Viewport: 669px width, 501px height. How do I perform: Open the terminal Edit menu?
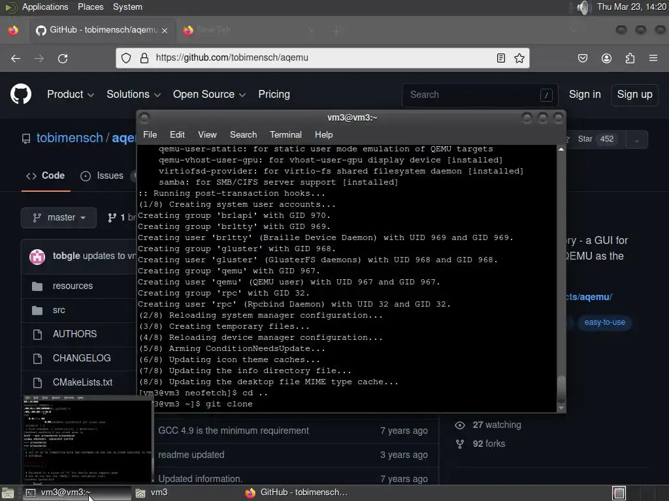177,134
